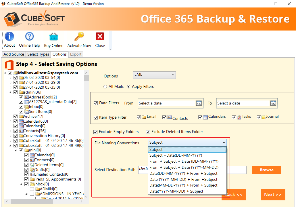Switch to the Add Source tab
296x207 pixels.
14,54
